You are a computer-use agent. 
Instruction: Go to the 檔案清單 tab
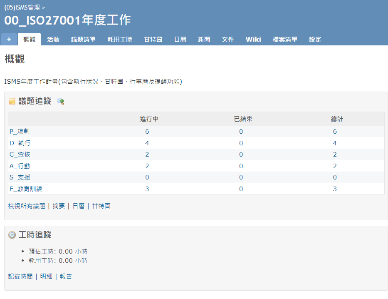tap(285, 40)
